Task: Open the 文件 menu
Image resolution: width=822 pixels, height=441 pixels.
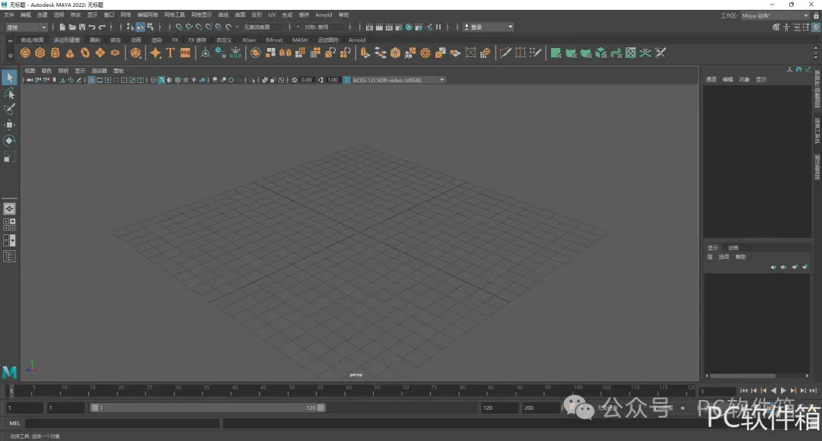Action: coord(8,14)
